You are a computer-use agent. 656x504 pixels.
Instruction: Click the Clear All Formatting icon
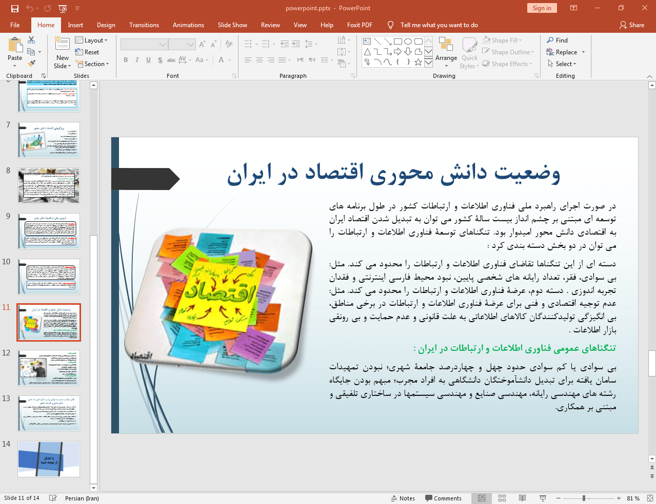(230, 45)
